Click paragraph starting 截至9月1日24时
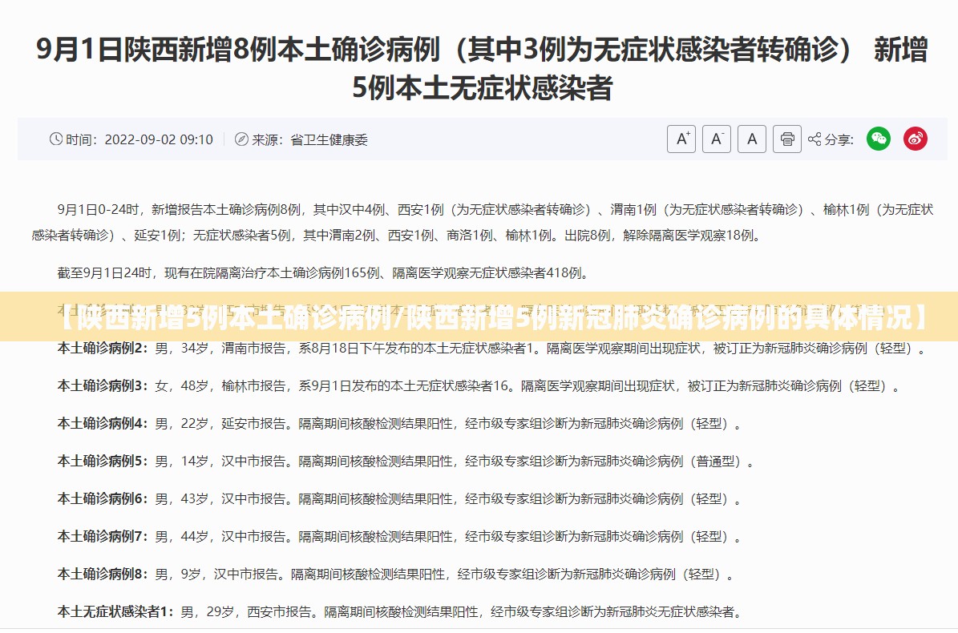This screenshot has height=633, width=958. pyautogui.click(x=324, y=273)
